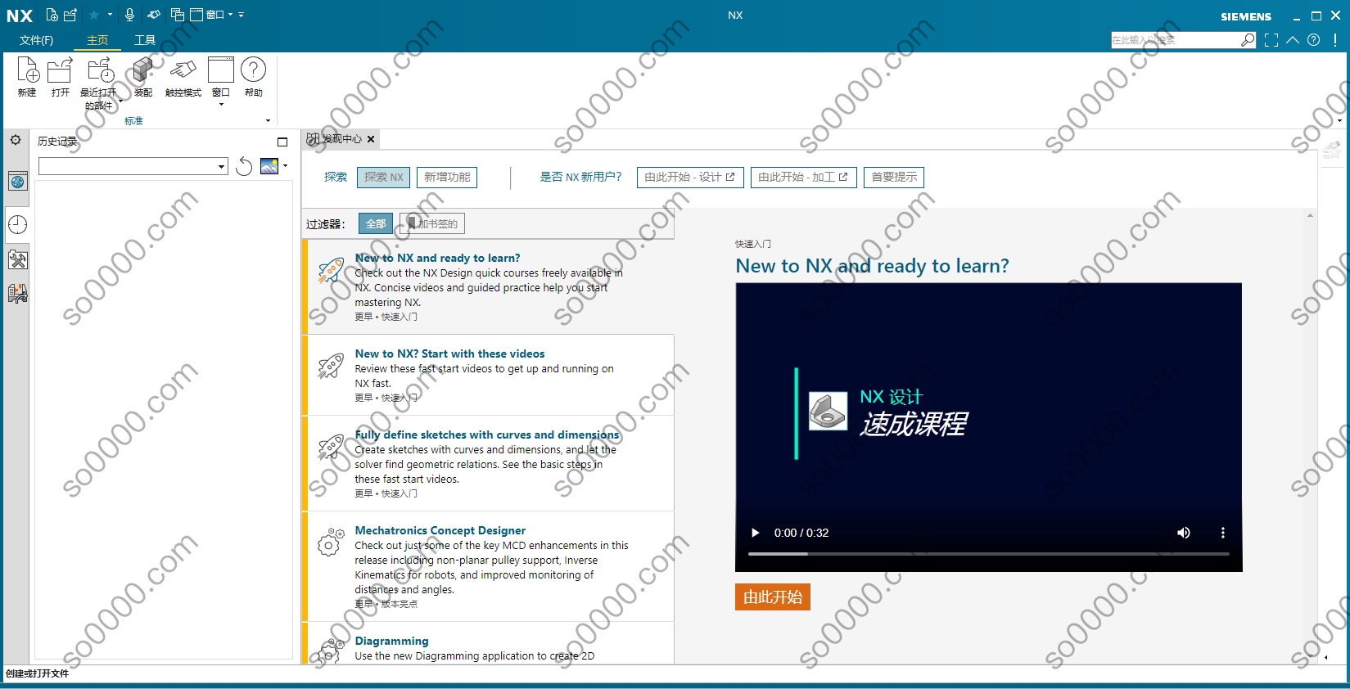Open the Diagramming article

[489, 643]
